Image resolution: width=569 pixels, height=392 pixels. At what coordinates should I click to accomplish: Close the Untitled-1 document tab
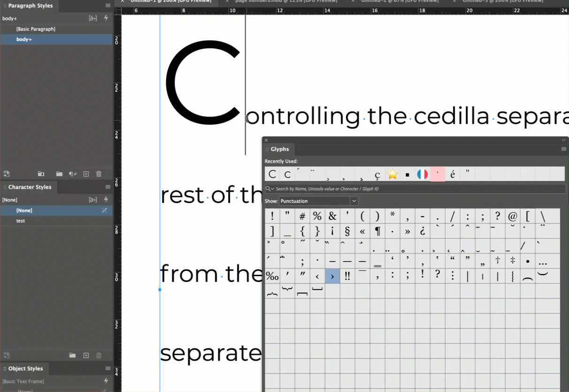click(x=123, y=1)
